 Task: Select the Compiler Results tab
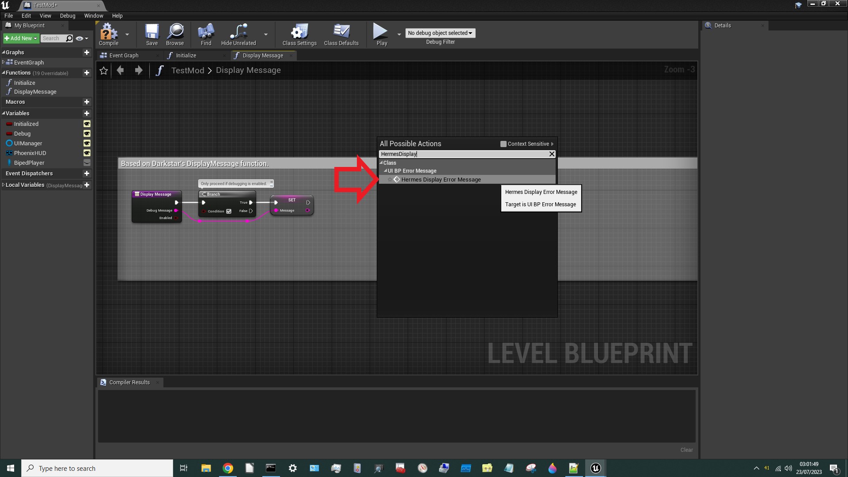[129, 382]
